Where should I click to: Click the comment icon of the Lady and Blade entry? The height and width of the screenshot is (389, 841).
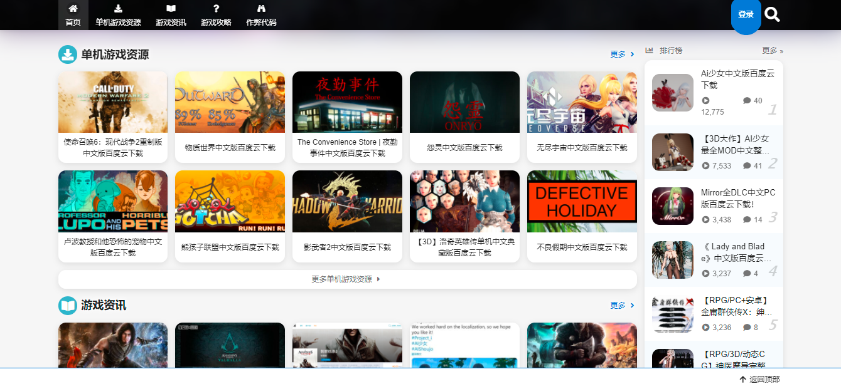tap(747, 274)
